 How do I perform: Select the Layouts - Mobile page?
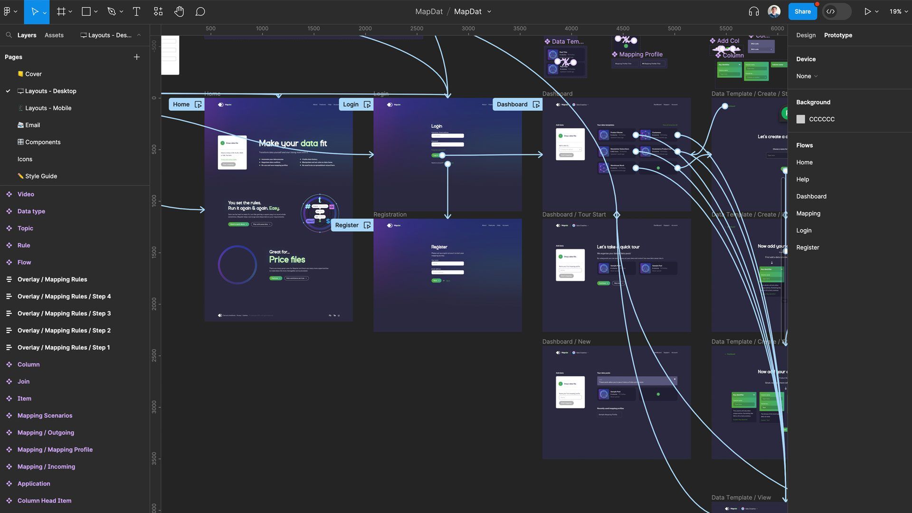[x=48, y=108]
